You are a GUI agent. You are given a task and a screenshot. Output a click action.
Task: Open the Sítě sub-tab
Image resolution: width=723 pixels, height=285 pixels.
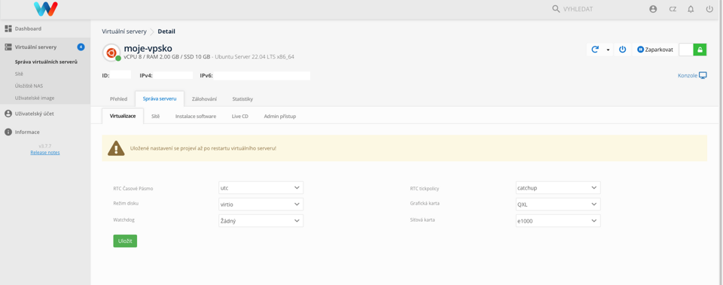(155, 117)
